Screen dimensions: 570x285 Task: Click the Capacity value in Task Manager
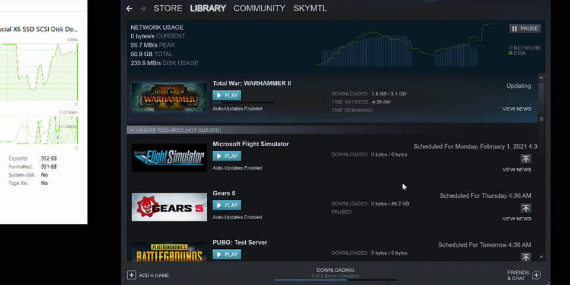49,159
